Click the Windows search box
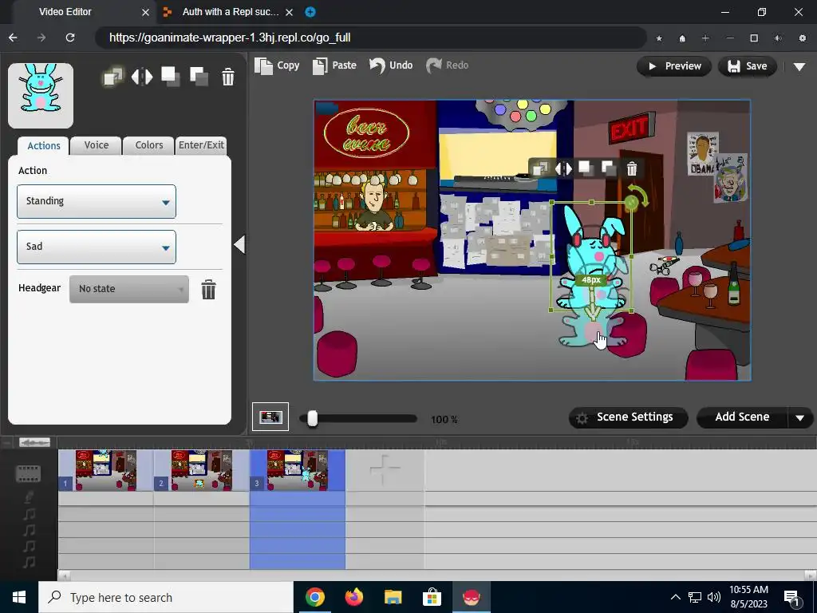The image size is (817, 613). point(166,597)
